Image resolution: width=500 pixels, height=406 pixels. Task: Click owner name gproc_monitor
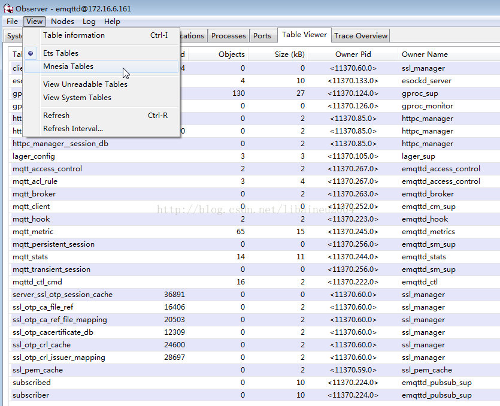(x=428, y=106)
